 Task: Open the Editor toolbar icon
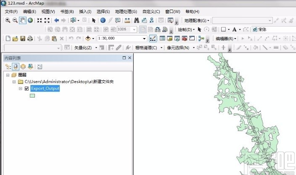click(x=153, y=39)
